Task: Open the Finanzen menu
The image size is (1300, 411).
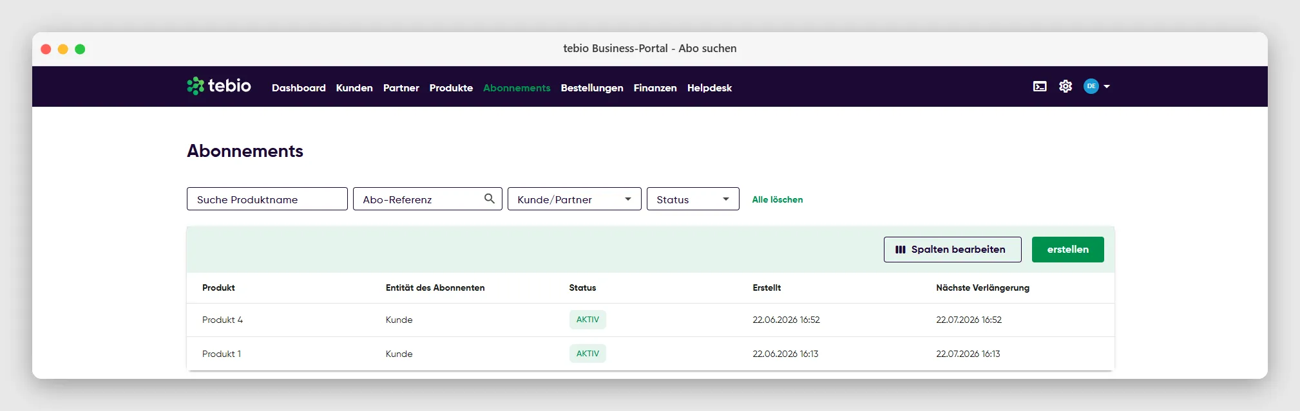Action: pos(655,87)
